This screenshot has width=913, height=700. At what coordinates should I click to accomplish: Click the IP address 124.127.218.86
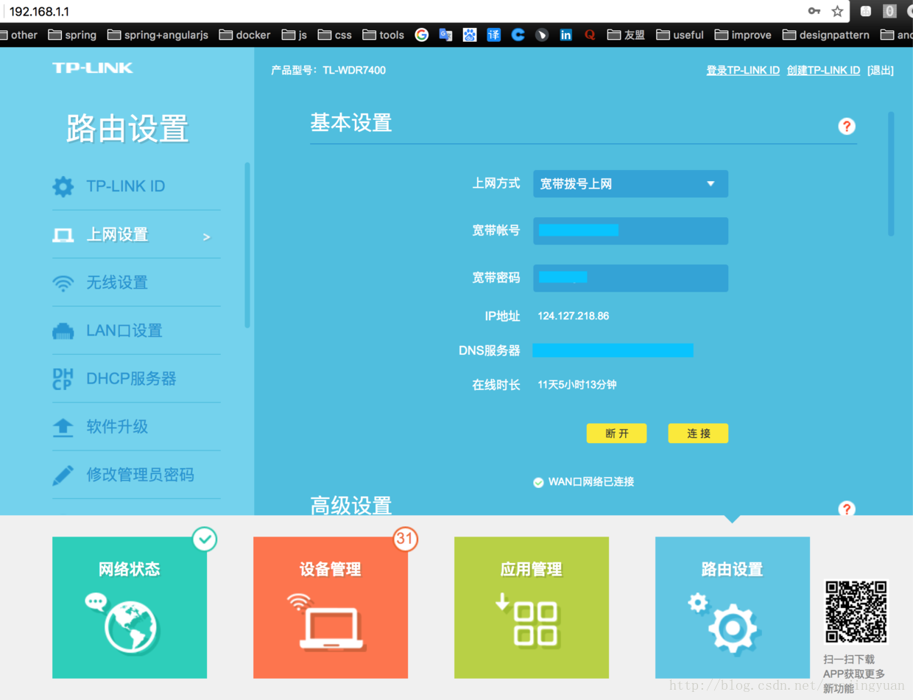[573, 316]
